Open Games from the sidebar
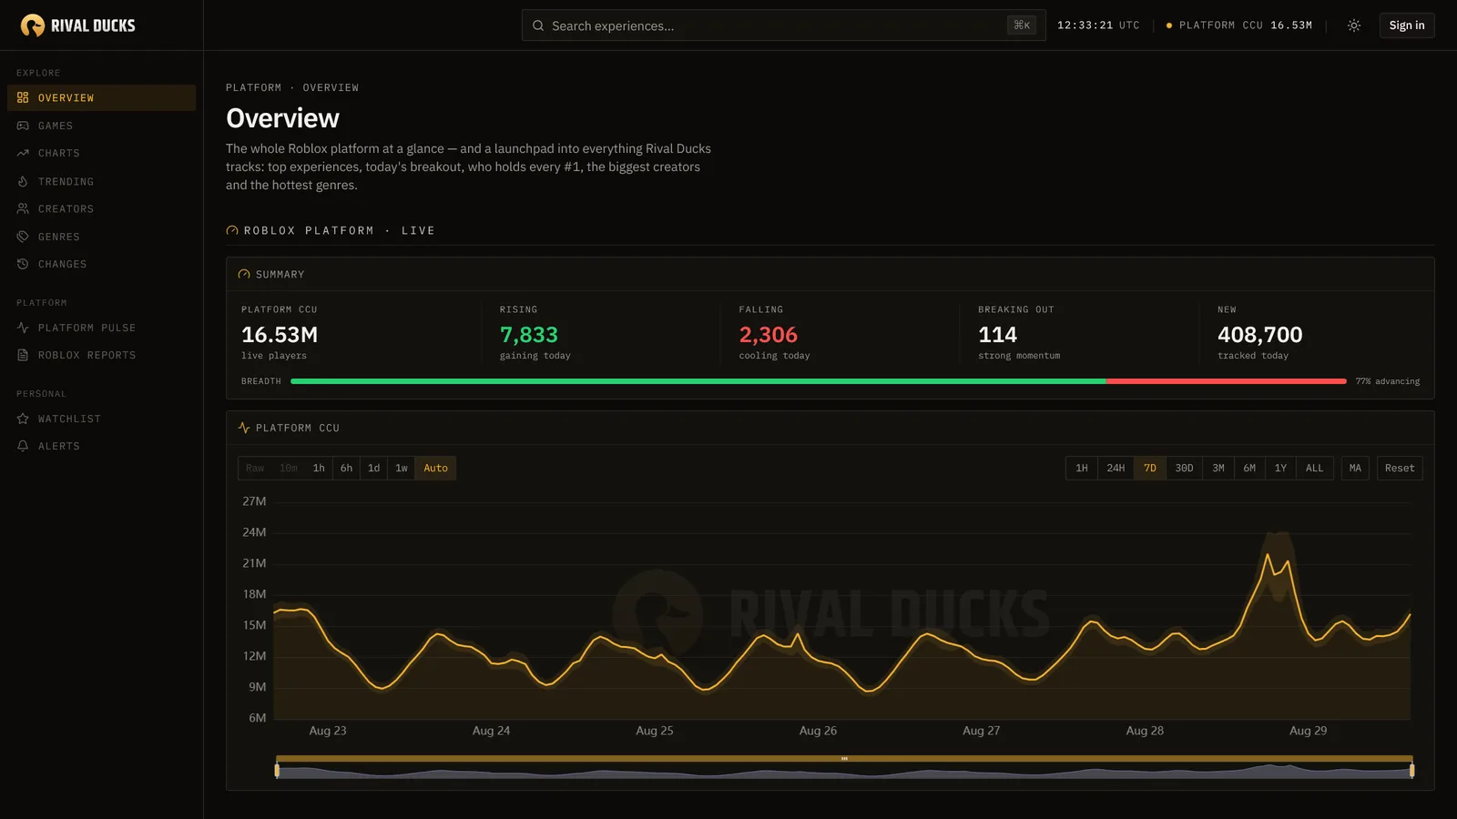This screenshot has width=1457, height=819. [101, 126]
